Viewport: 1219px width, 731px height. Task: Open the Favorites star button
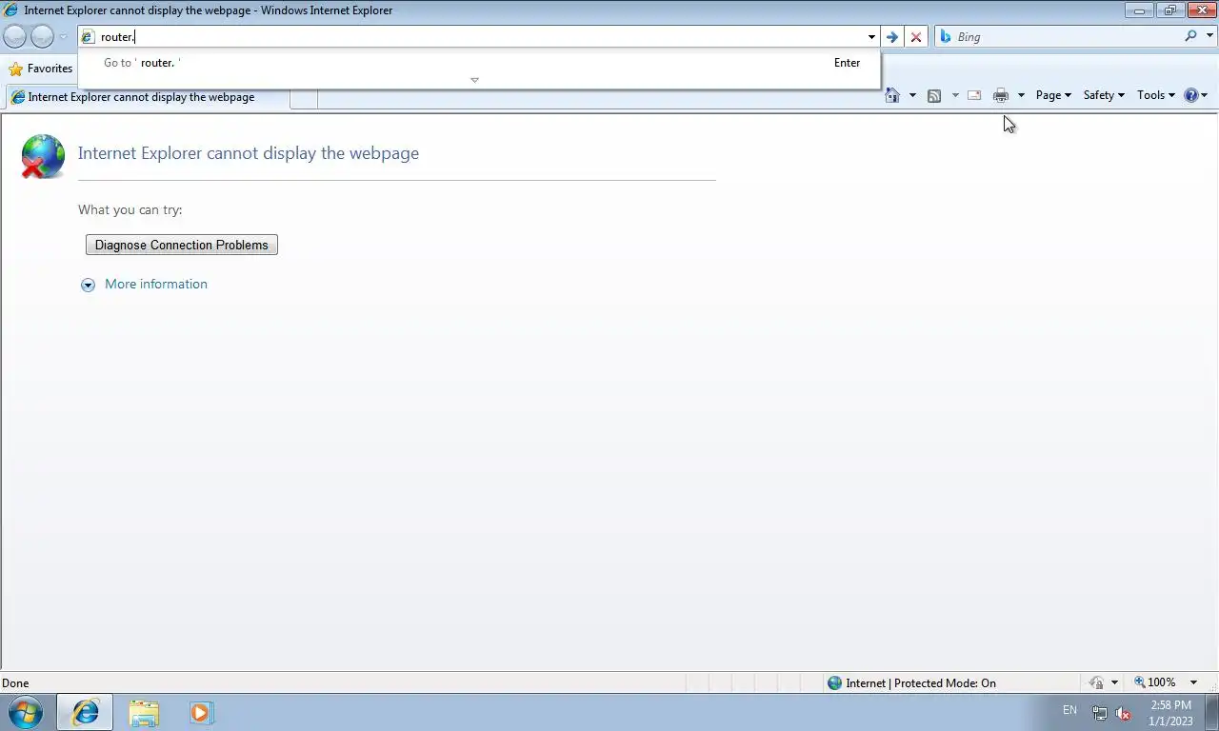(x=41, y=69)
